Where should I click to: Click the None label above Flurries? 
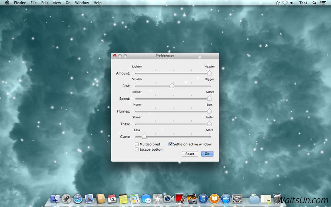click(137, 105)
